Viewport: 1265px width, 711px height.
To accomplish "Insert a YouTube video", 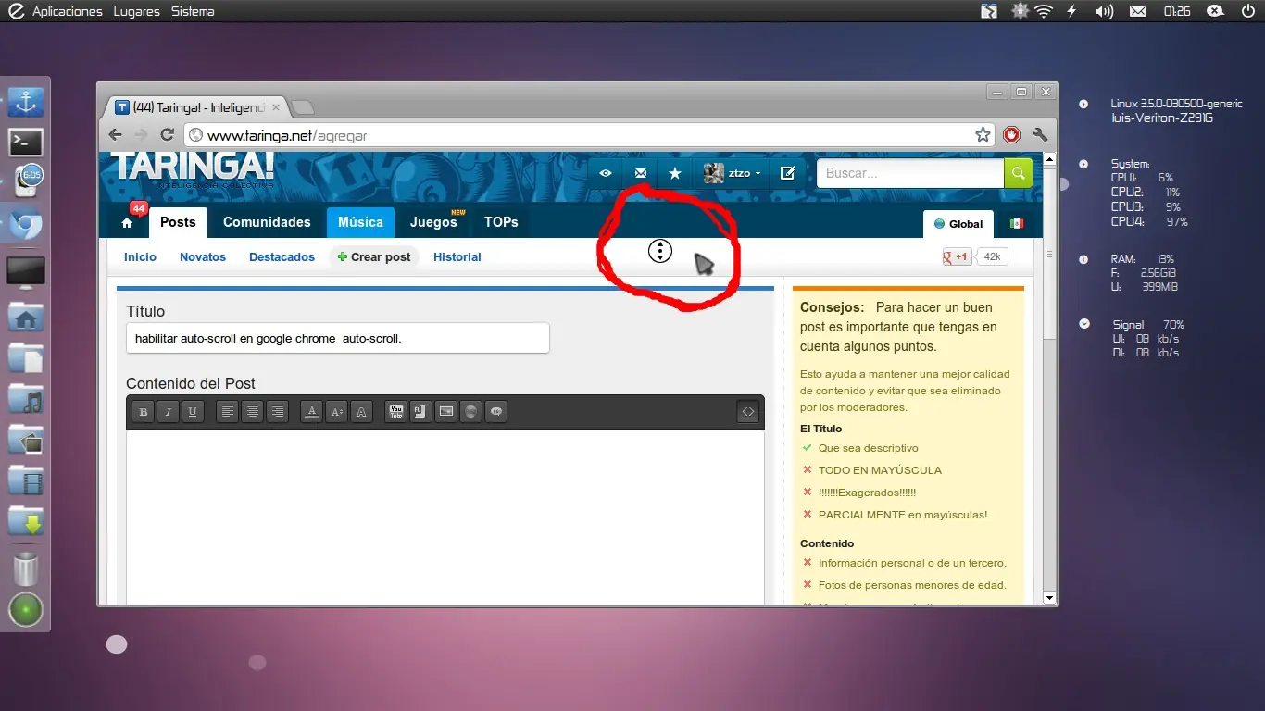I will point(396,412).
